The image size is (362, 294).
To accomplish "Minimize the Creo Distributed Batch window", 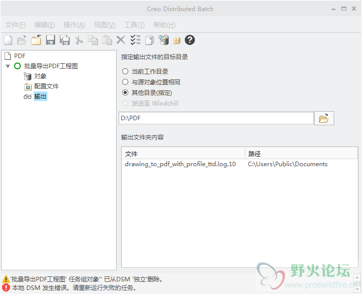I will 333,9.
